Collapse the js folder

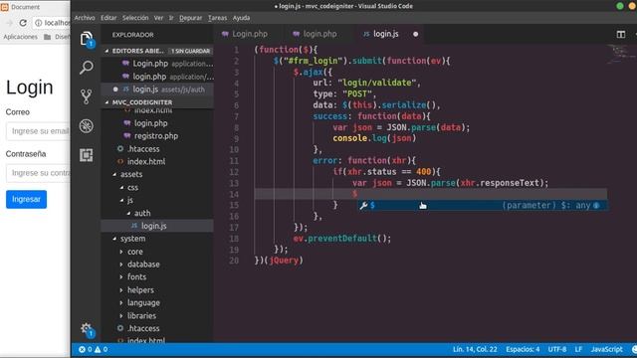(121, 200)
